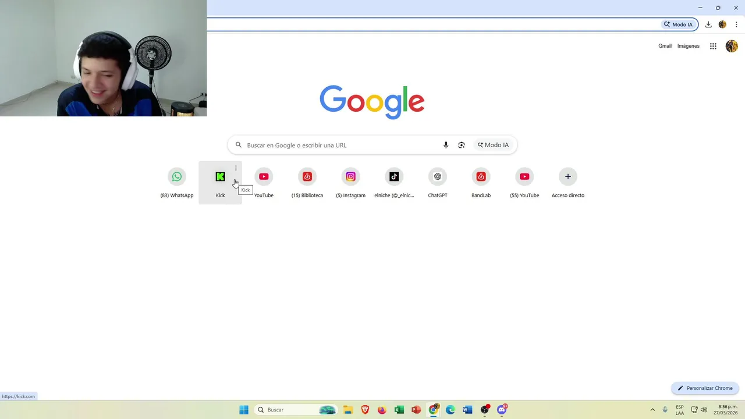Switch to Chrome in taskbar
The image size is (745, 419).
433,410
